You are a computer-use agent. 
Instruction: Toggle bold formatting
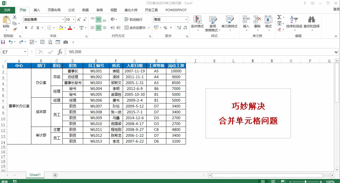[x=26, y=28]
